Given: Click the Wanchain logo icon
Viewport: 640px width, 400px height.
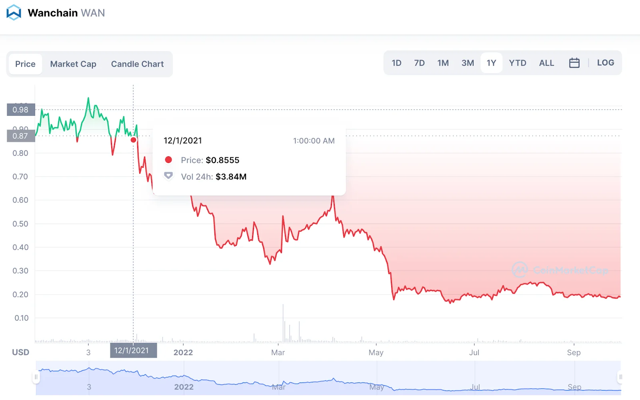Looking at the screenshot, I should 14,12.
